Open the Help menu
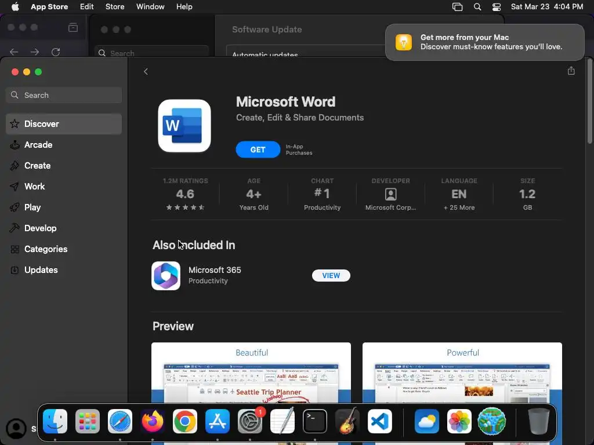Screen dimensions: 594x445 click(184, 6)
